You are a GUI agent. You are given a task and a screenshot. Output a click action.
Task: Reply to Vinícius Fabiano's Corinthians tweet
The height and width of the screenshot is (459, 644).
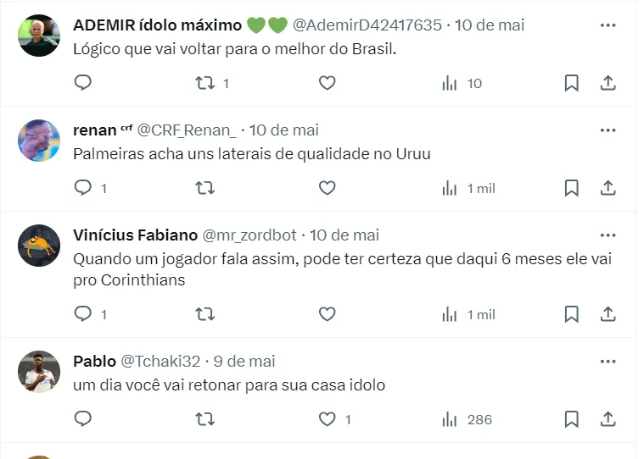pyautogui.click(x=83, y=314)
